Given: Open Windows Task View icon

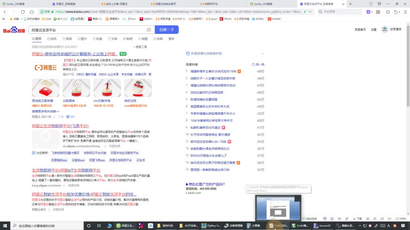Looking at the screenshot, I should (x=99, y=226).
